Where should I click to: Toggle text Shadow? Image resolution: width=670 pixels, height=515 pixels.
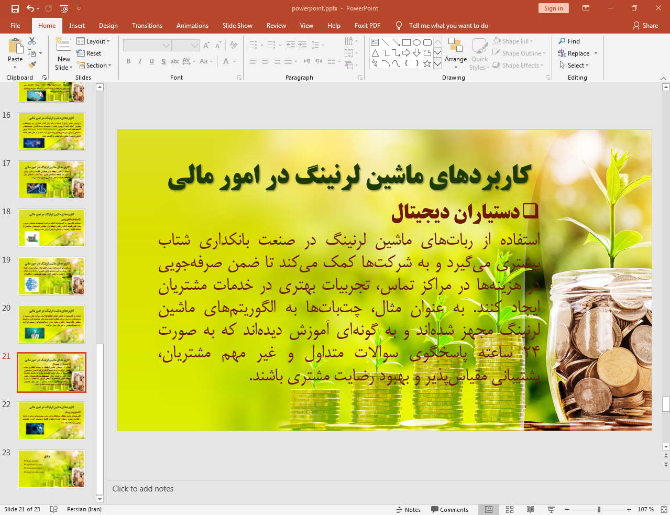(163, 61)
